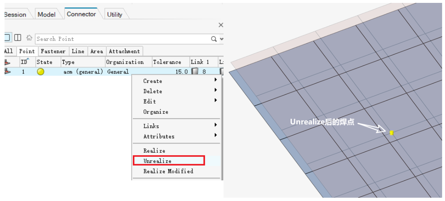The width and height of the screenshot is (445, 201).
Task: Open the Delete submenu
Action: pyautogui.click(x=176, y=91)
